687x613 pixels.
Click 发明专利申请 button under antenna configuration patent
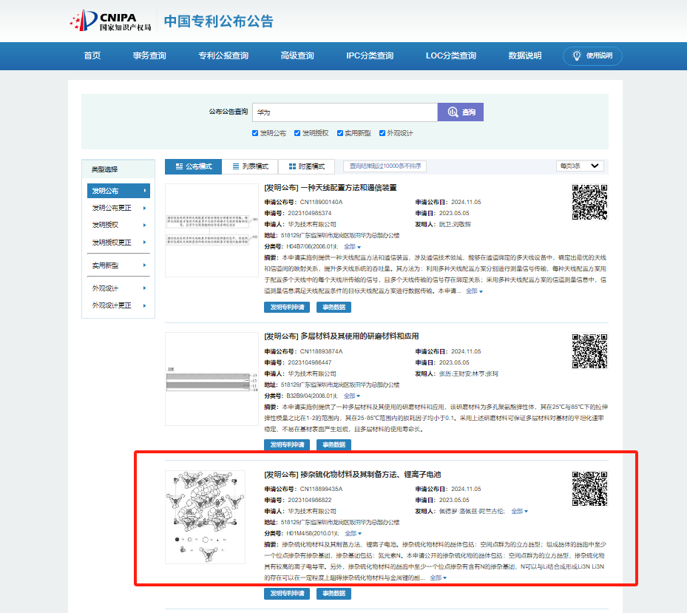coord(287,307)
